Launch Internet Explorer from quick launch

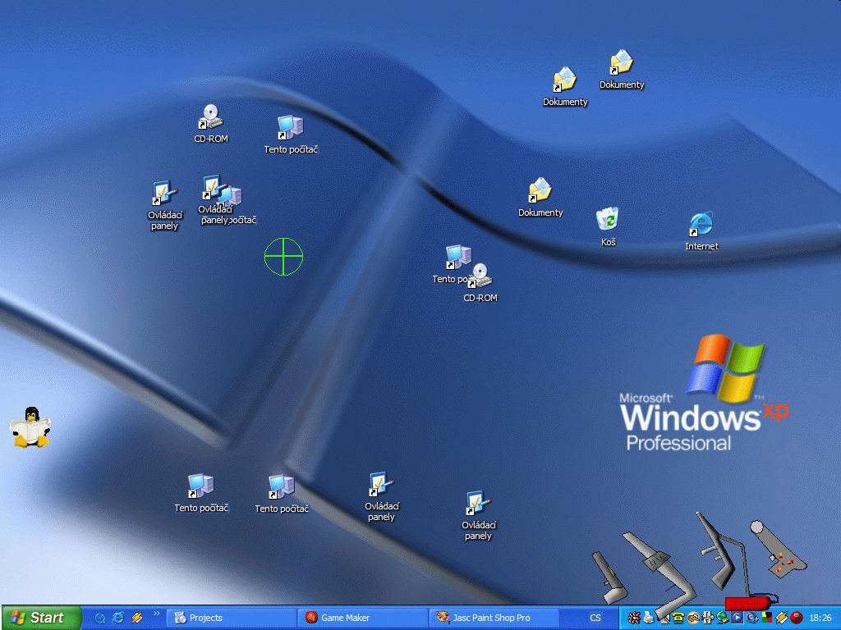click(118, 618)
